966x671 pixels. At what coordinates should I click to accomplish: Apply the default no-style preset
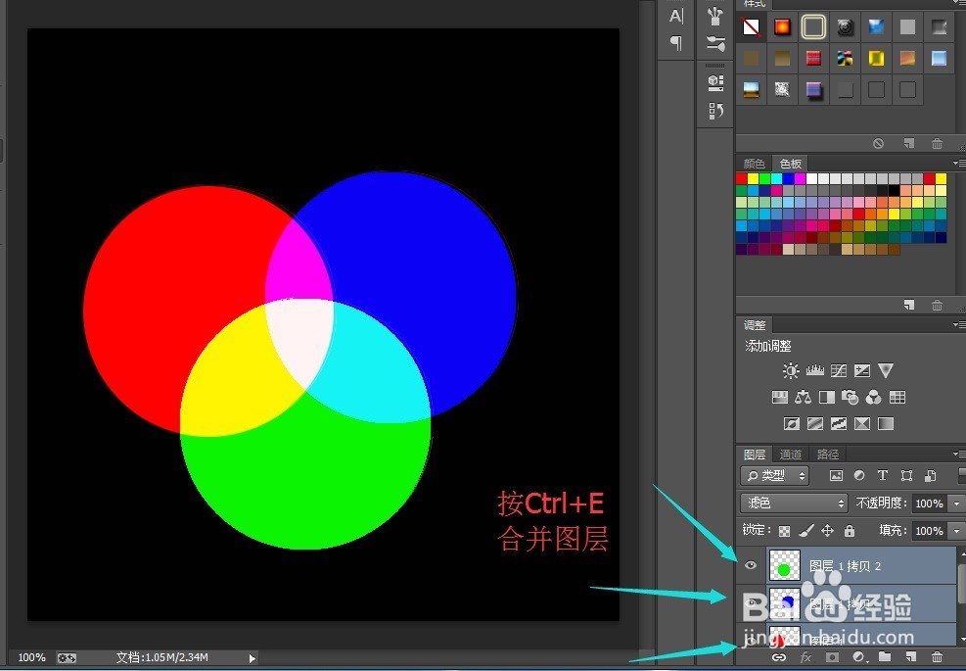(x=751, y=27)
